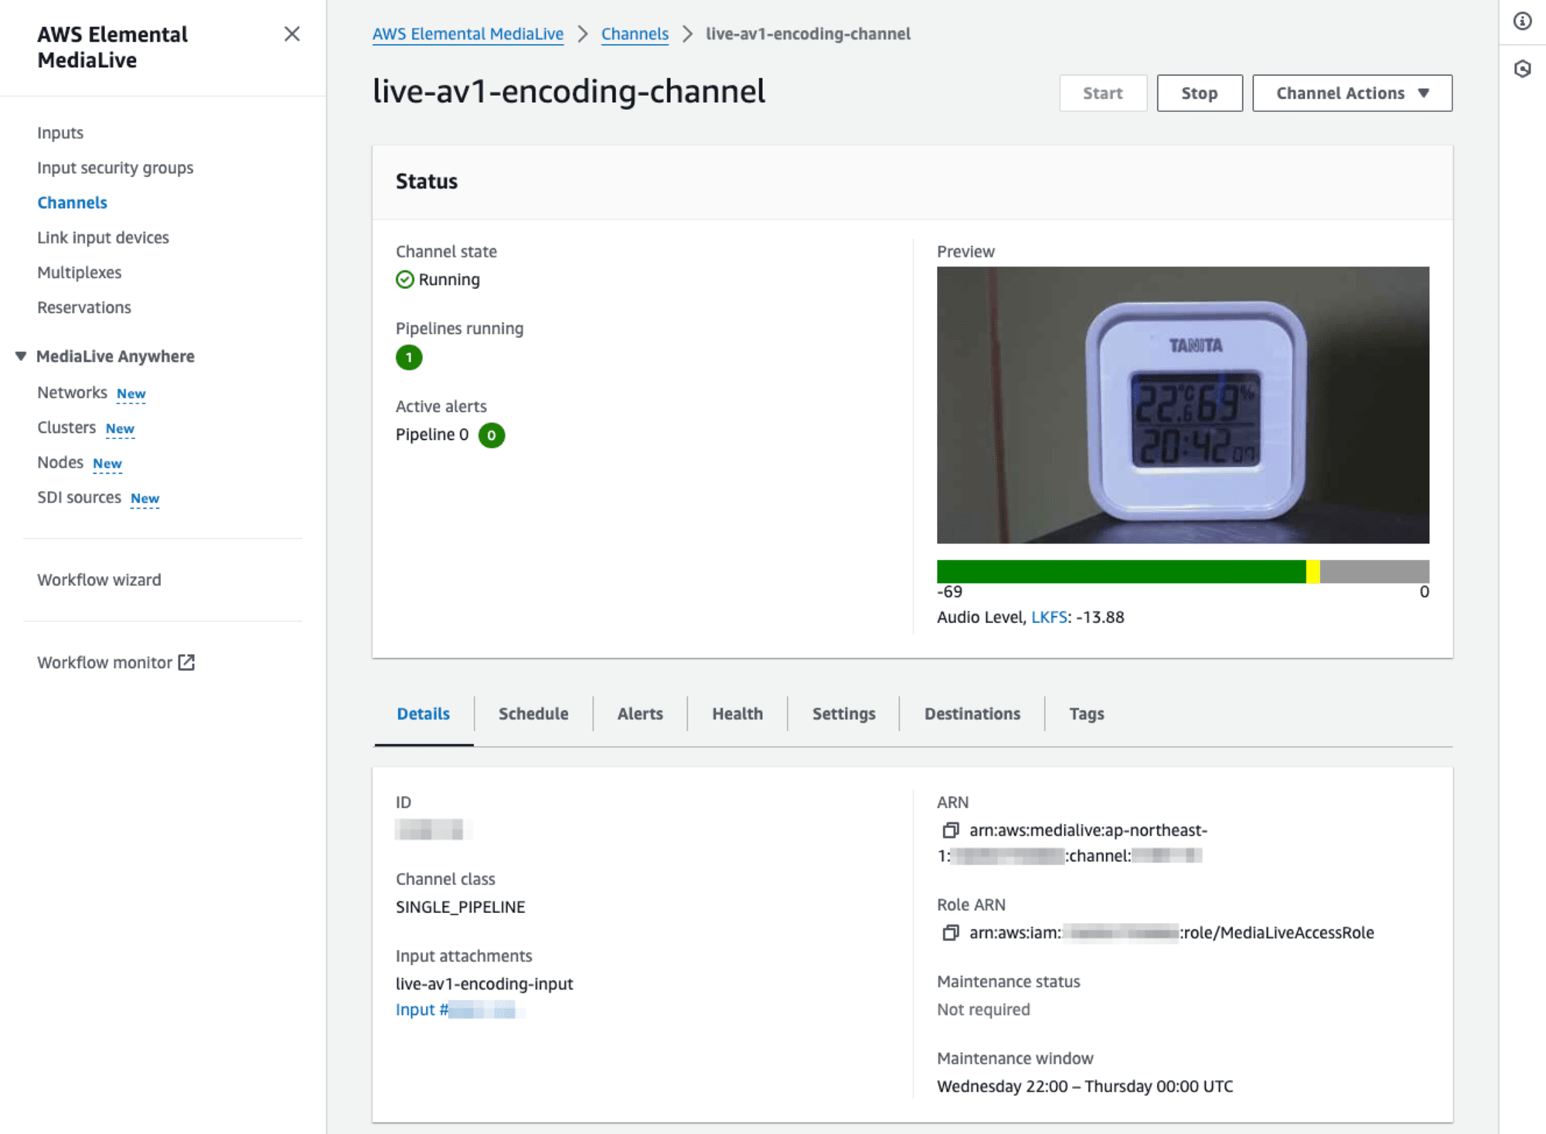Image resolution: width=1546 pixels, height=1134 pixels.
Task: Open Inputs in the sidebar
Action: [x=60, y=132]
